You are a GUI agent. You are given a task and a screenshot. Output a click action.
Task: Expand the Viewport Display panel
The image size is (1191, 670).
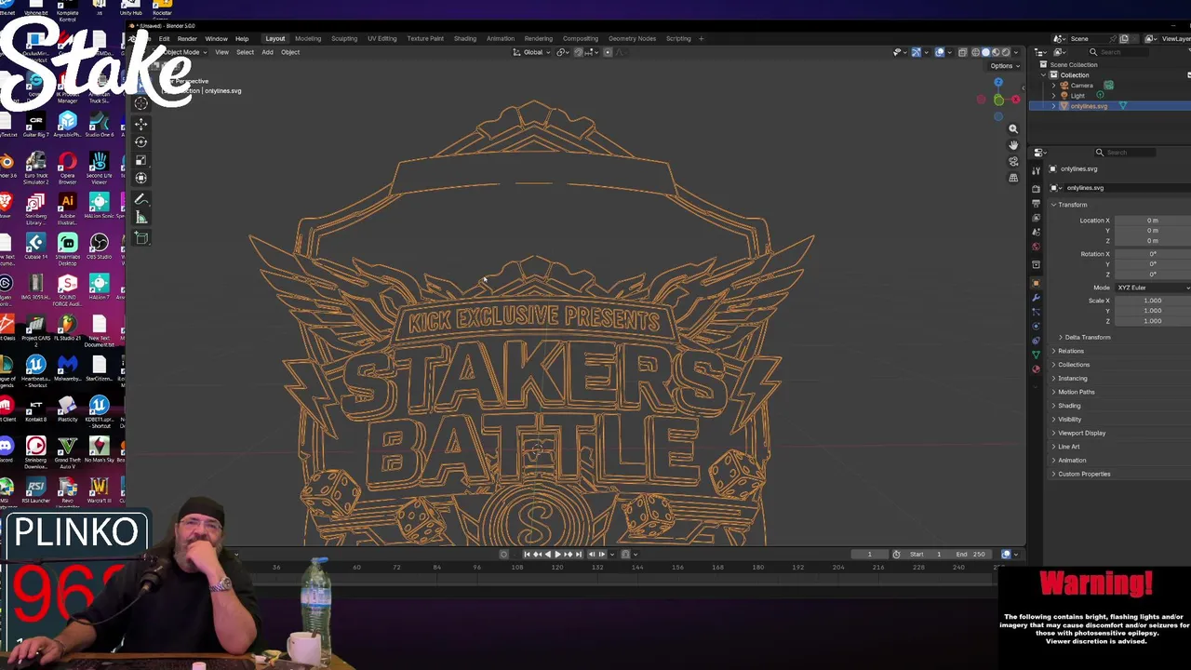click(x=1079, y=433)
